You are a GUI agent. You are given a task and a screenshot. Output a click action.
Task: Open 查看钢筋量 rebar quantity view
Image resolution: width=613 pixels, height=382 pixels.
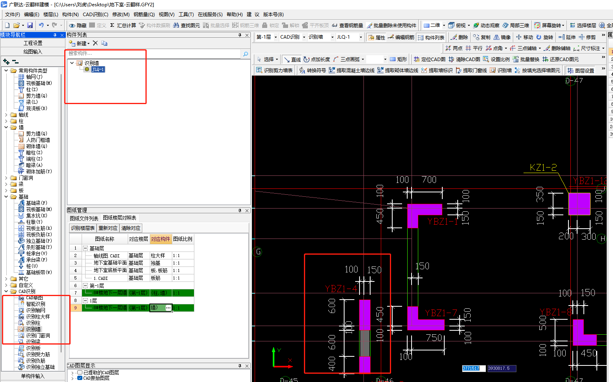[347, 25]
